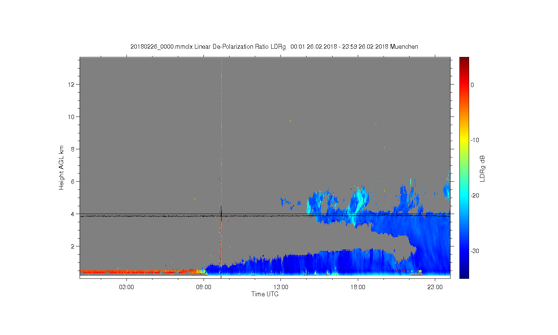Click the 03:00 time tick label
The height and width of the screenshot is (335, 558).
[126, 287]
